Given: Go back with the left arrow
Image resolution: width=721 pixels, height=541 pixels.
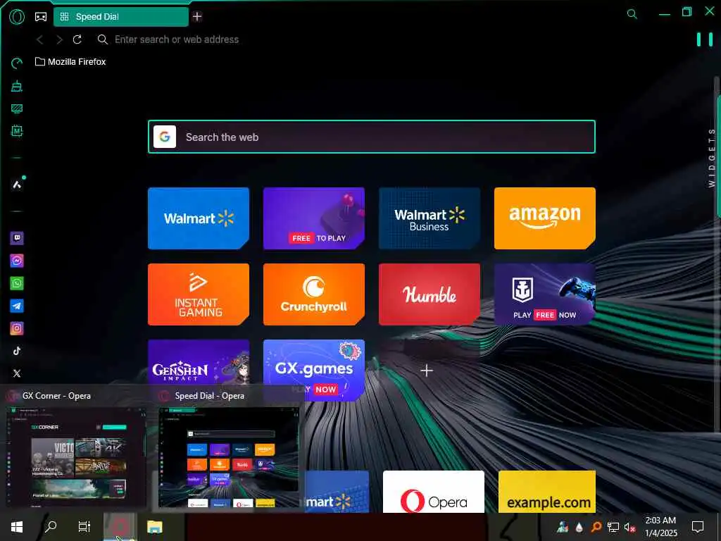Looking at the screenshot, I should [x=40, y=39].
